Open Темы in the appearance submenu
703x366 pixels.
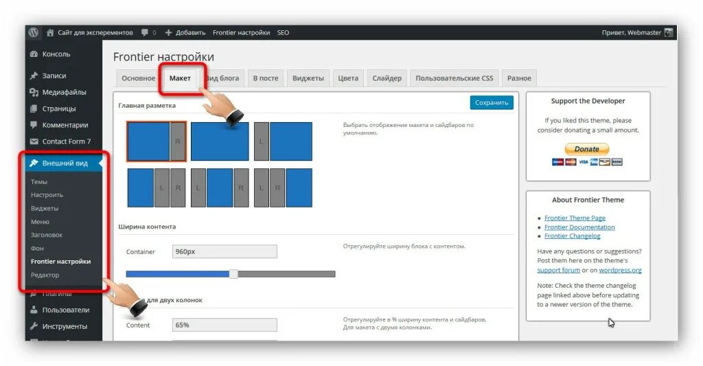point(39,182)
